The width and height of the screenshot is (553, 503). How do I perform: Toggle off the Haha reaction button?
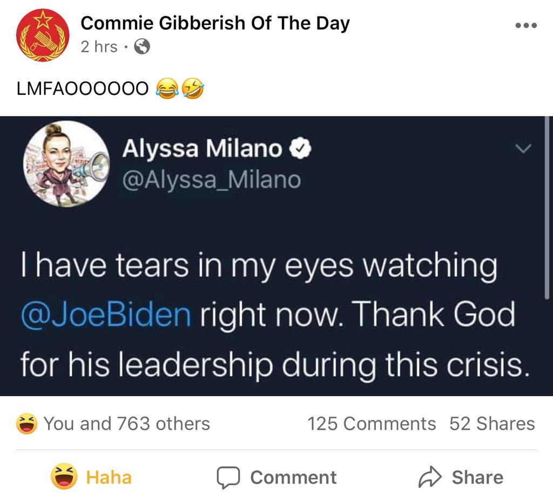pos(92,477)
